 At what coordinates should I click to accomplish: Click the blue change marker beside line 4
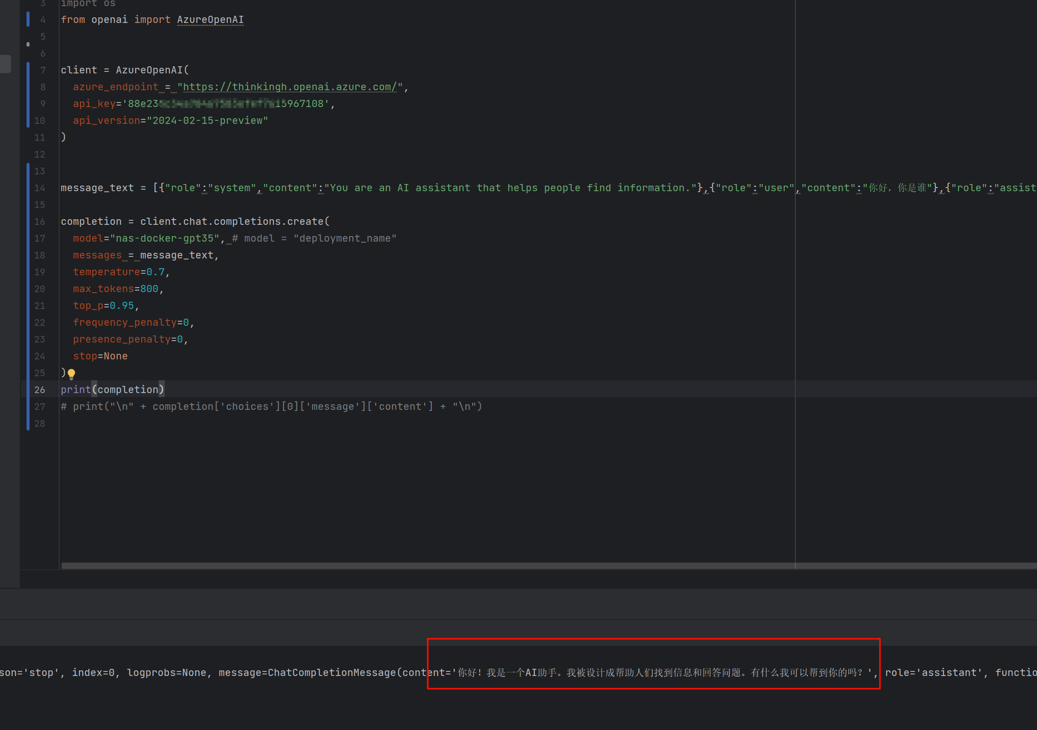28,20
